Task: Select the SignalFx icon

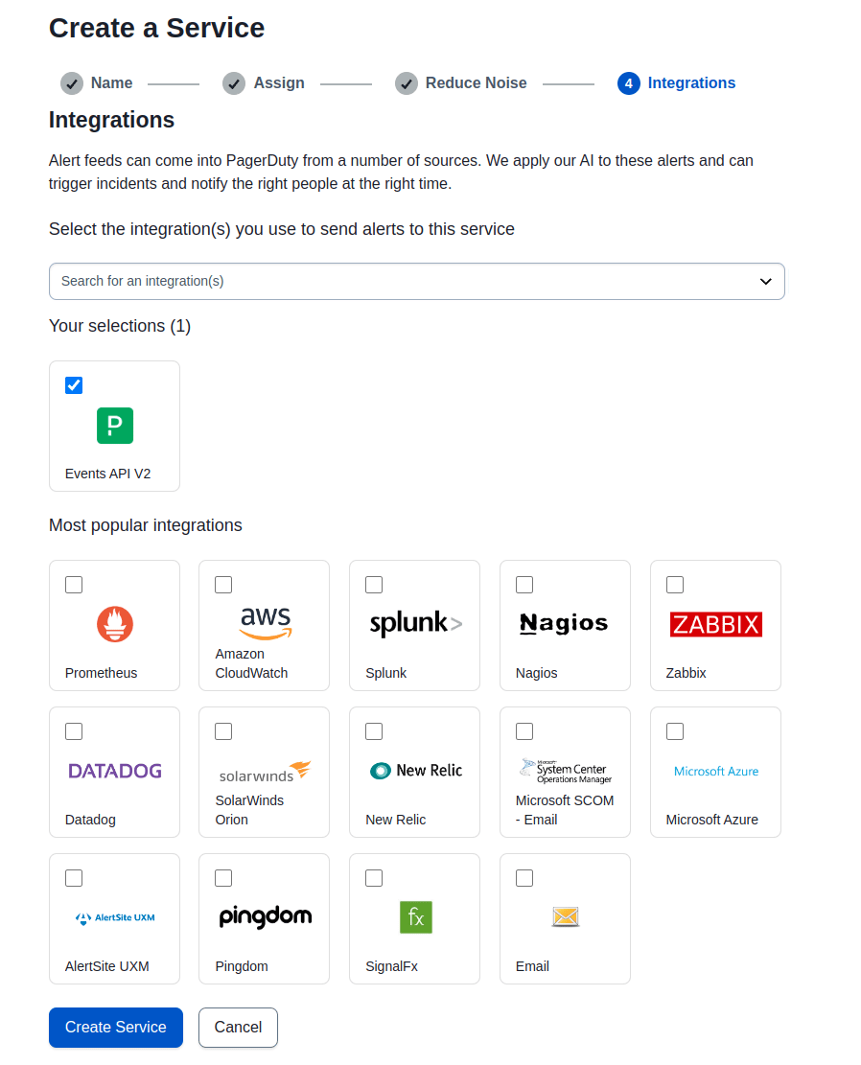Action: click(x=414, y=916)
